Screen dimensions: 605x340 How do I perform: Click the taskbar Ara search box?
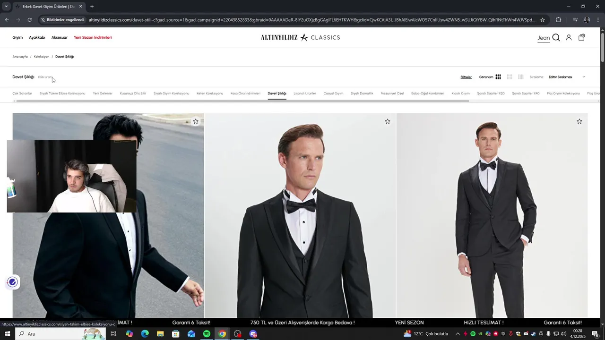(x=60, y=334)
